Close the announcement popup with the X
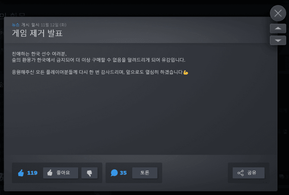This screenshot has height=195, width=289. click(x=278, y=13)
